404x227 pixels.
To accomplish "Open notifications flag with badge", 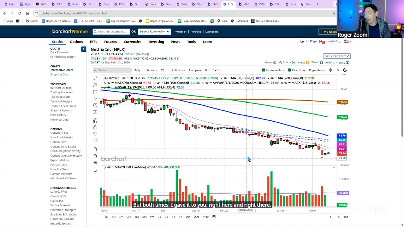I will pos(321,42).
